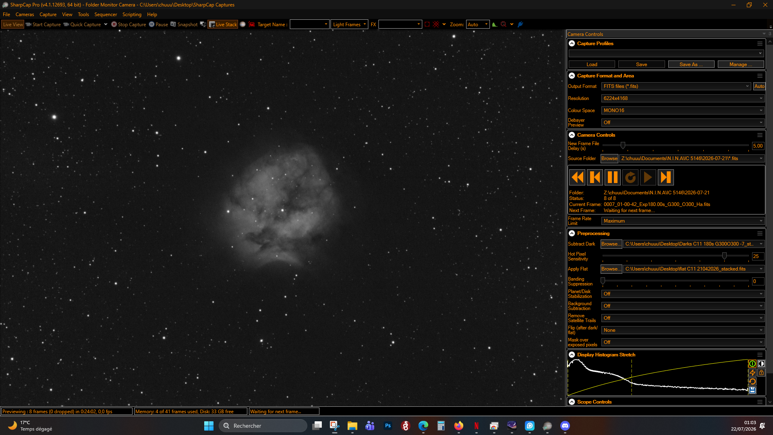773x435 pixels.
Task: Click the circular reload frame button
Action: click(x=630, y=177)
